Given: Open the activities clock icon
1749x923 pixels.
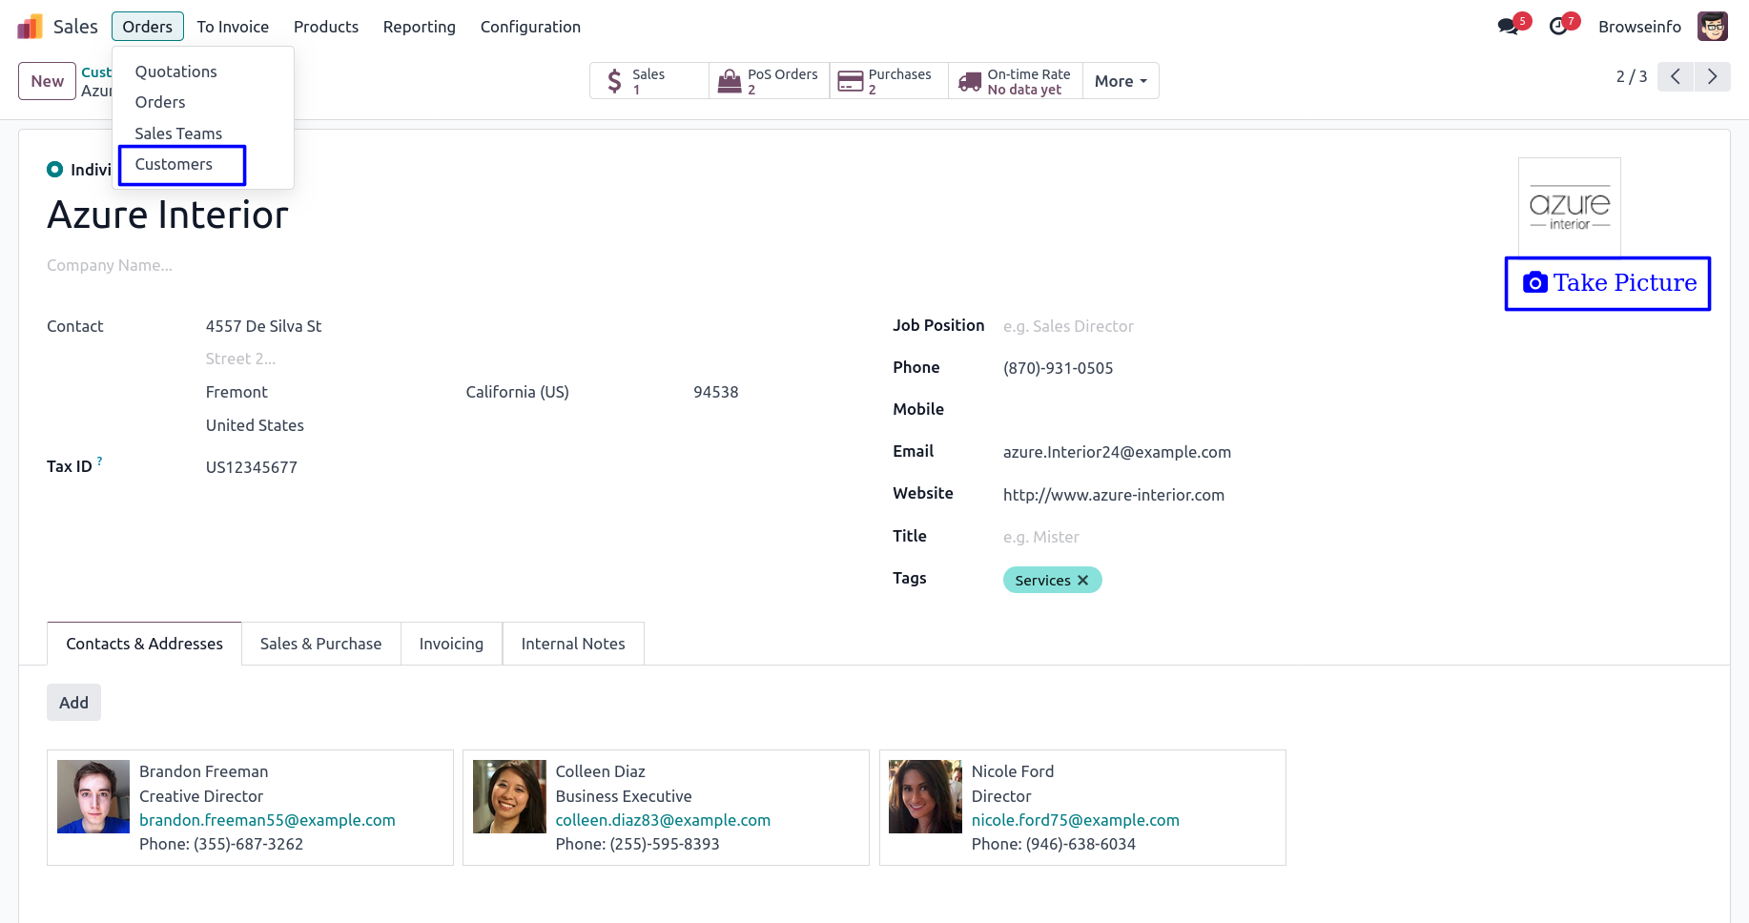Looking at the screenshot, I should pyautogui.click(x=1558, y=27).
